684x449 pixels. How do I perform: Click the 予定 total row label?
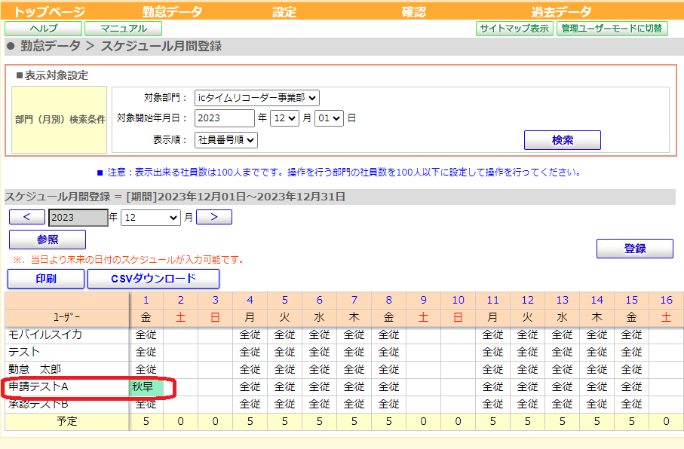pyautogui.click(x=67, y=422)
